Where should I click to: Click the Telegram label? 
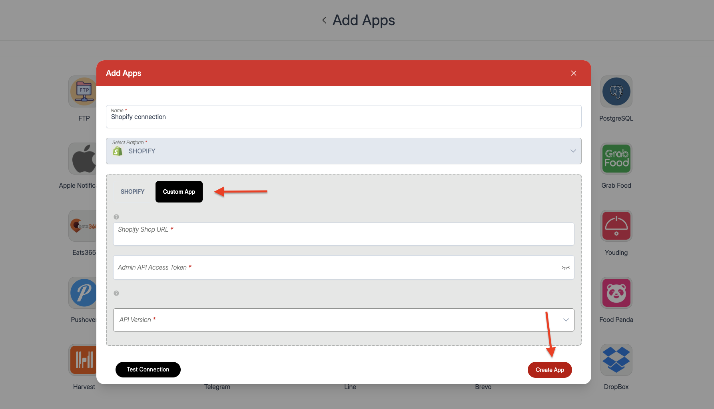click(x=217, y=387)
